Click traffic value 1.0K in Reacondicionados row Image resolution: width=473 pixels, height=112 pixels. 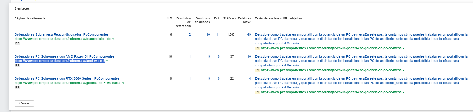pyautogui.click(x=230, y=34)
